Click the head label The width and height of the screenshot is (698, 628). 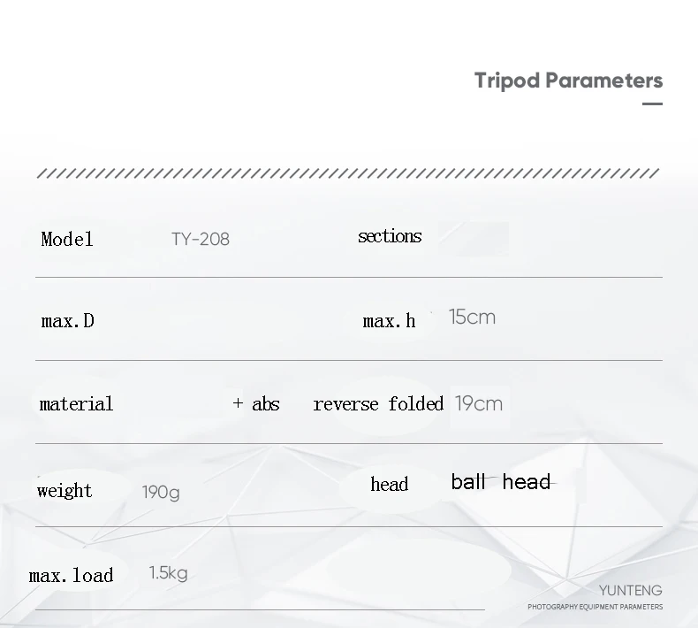389,484
